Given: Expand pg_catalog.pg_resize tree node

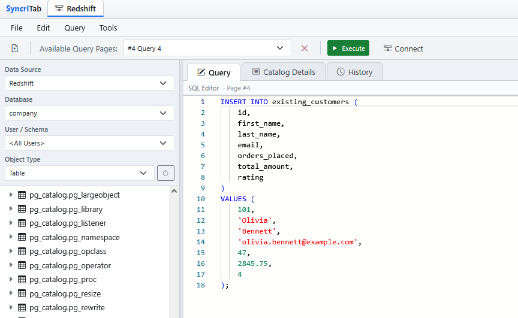Looking at the screenshot, I should pyautogui.click(x=11, y=293).
